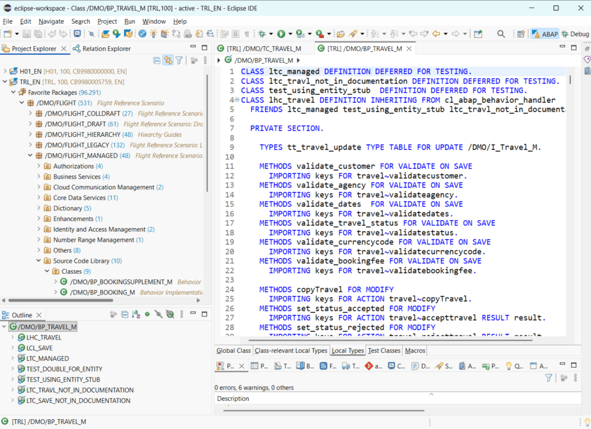
Task: Toggle the filter in Project Explorer toolbar
Action: (179, 60)
